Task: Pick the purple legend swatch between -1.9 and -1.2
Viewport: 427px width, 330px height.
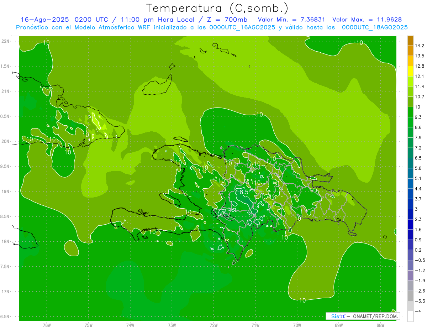Action: click(x=410, y=276)
